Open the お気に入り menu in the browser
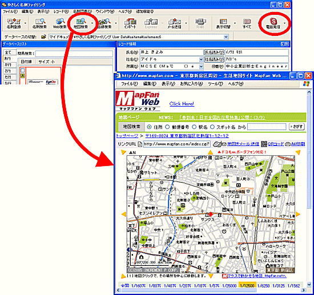314x295 pixels. click(x=191, y=84)
